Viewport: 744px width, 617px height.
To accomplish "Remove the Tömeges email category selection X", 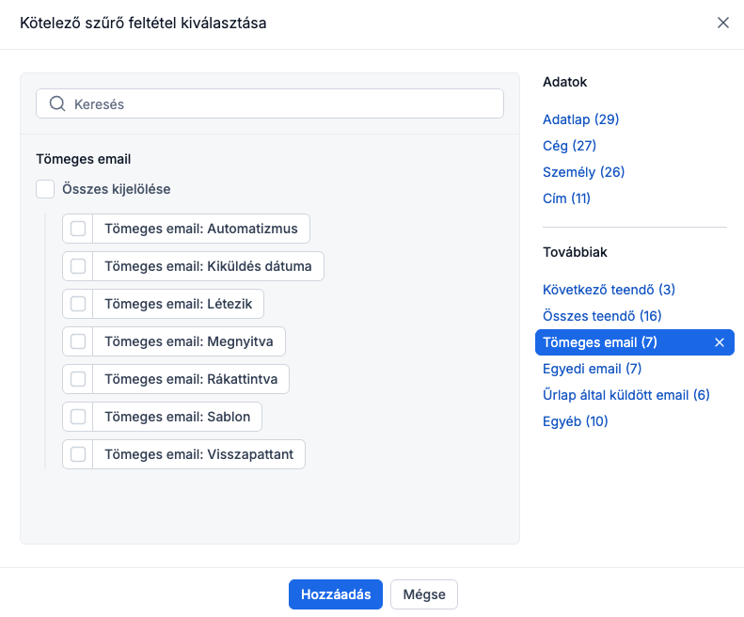I will pyautogui.click(x=720, y=342).
